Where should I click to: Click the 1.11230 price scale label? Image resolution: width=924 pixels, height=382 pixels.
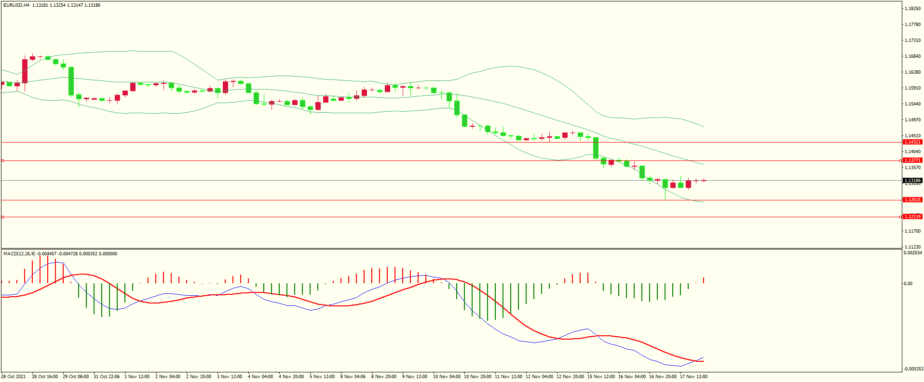tap(912, 247)
